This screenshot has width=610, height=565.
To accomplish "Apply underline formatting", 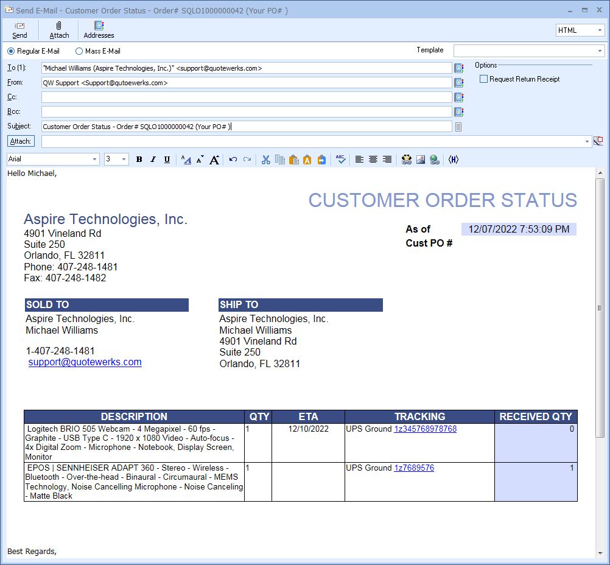I will (167, 160).
